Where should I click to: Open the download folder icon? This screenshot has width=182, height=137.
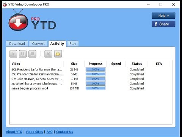click(x=58, y=54)
